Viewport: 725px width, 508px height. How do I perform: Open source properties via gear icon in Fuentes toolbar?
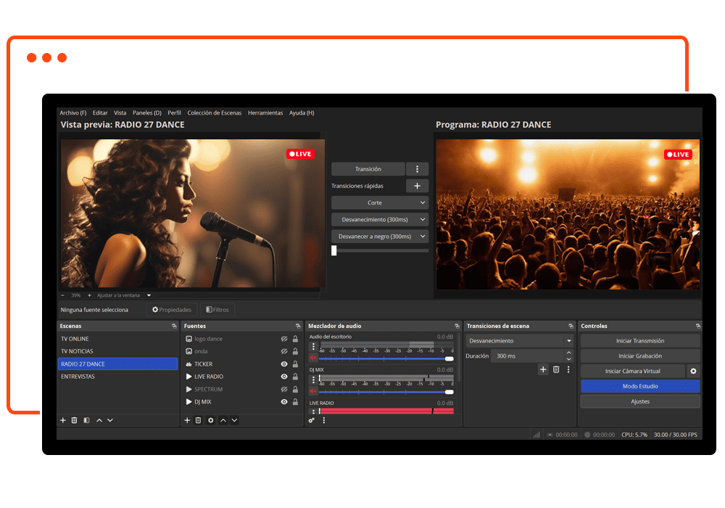click(211, 420)
